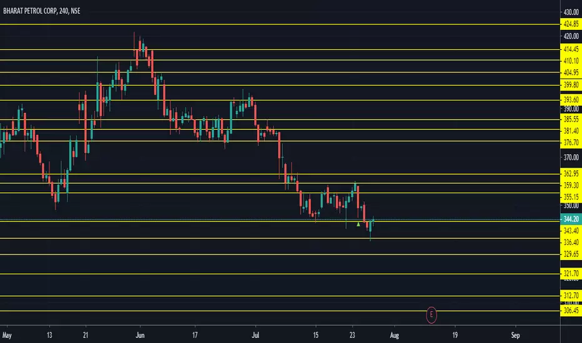This screenshot has height=343, width=582.
Task: Click the 430.00 price axis tick
Action: coord(571,12)
